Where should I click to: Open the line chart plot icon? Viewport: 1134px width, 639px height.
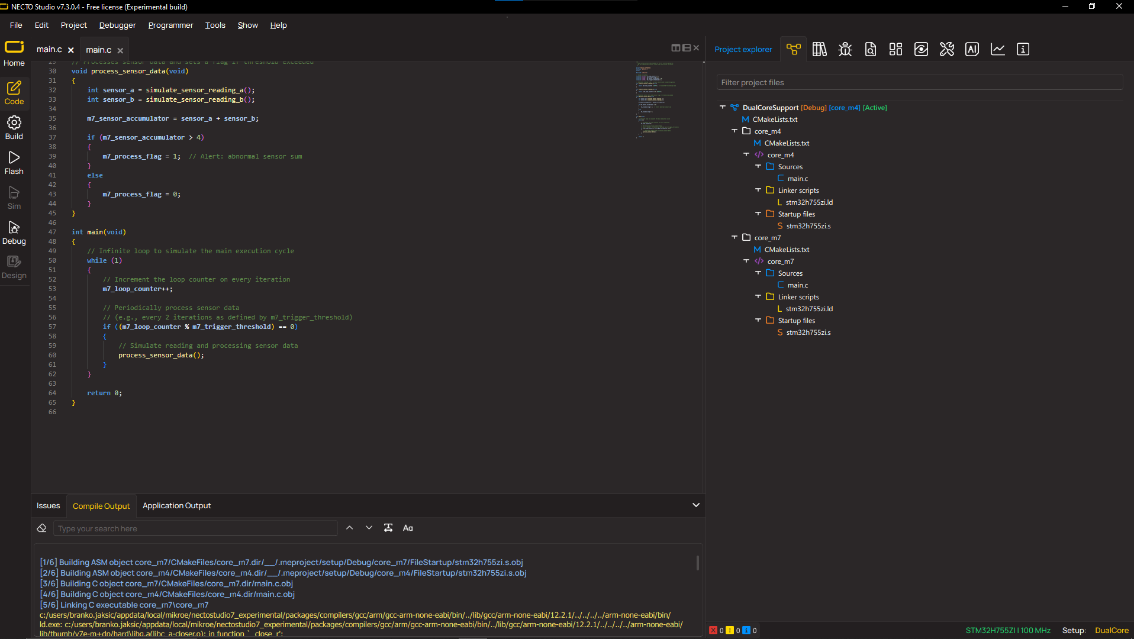[x=998, y=49]
